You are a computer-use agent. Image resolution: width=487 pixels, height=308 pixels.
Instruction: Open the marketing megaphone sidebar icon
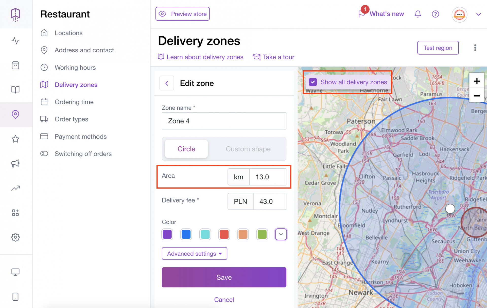point(15,163)
